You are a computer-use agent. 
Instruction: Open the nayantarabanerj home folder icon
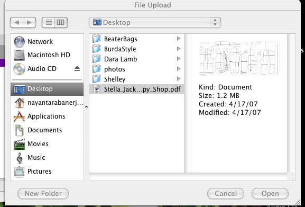tap(20, 103)
